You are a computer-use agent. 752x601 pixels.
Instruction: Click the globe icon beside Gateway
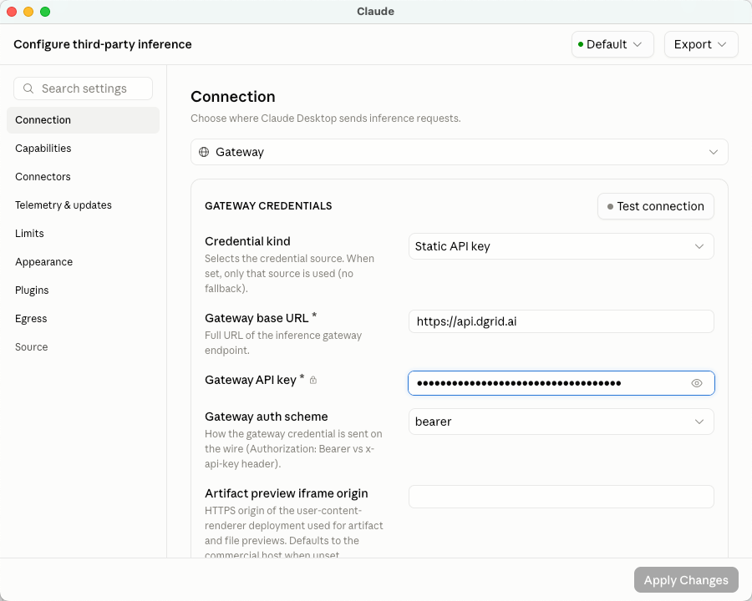[204, 152]
